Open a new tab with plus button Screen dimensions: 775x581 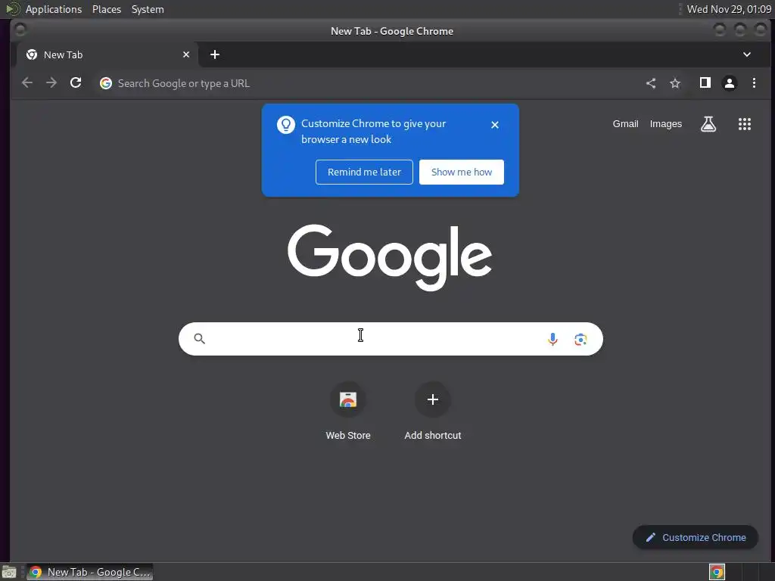tap(214, 54)
